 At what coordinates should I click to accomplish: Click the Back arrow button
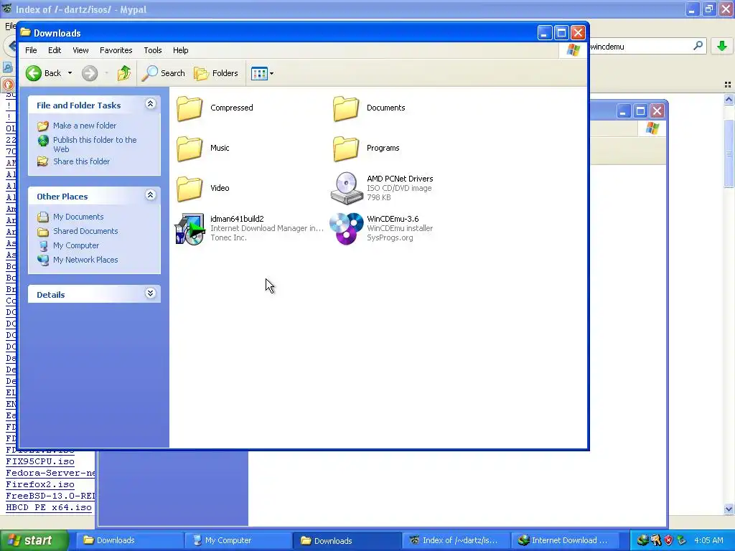pos(43,73)
